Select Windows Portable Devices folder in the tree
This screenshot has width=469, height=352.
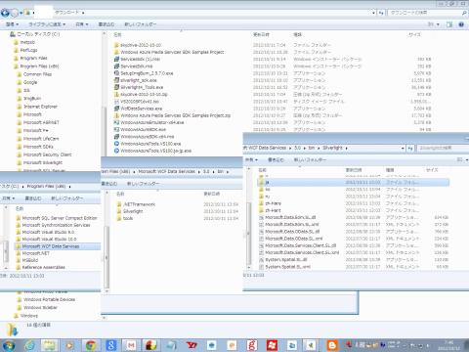click(46, 299)
